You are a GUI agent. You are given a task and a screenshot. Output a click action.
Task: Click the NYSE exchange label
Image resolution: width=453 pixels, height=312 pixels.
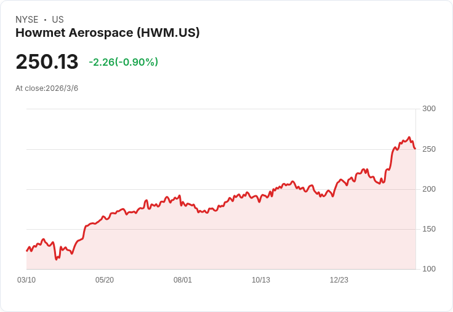point(27,20)
